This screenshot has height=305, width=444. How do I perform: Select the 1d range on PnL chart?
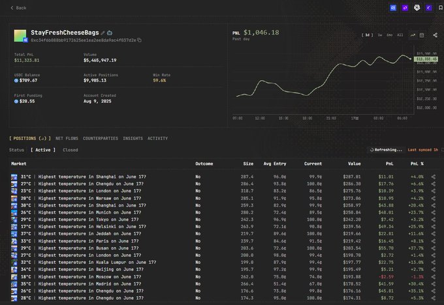[367, 35]
